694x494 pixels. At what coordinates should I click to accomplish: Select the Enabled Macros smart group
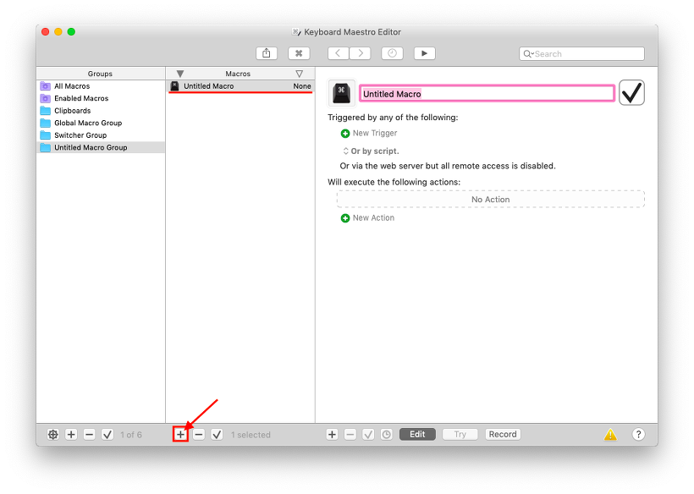coord(101,98)
